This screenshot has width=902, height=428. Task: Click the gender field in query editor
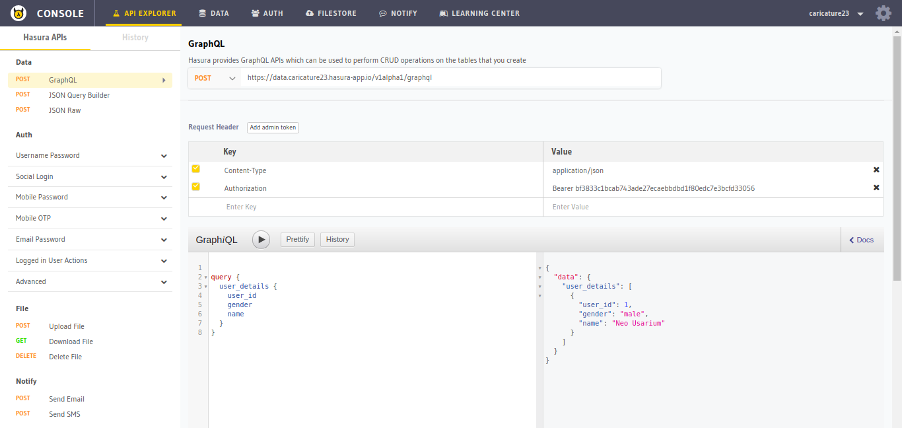pos(240,305)
